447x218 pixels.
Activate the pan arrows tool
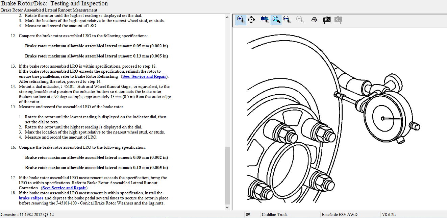click(x=251, y=20)
